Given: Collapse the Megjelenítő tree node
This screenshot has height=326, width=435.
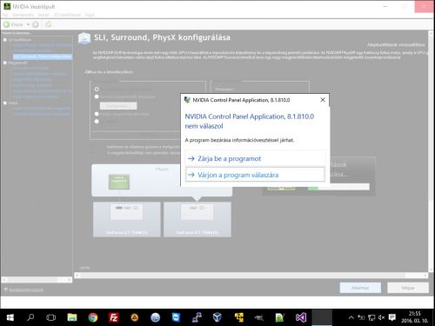Looking at the screenshot, I should (5, 63).
